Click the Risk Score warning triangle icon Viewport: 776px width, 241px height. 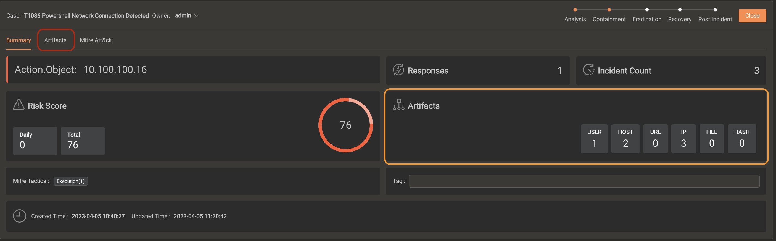point(19,105)
